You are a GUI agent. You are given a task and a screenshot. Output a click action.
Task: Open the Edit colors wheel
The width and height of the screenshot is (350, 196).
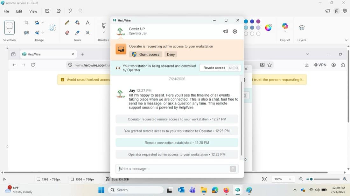click(268, 28)
